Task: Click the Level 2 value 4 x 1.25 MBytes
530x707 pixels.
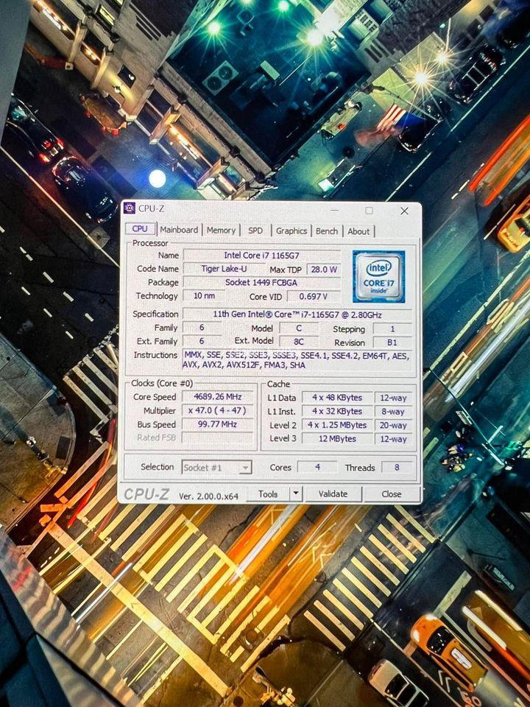Action: [x=338, y=425]
